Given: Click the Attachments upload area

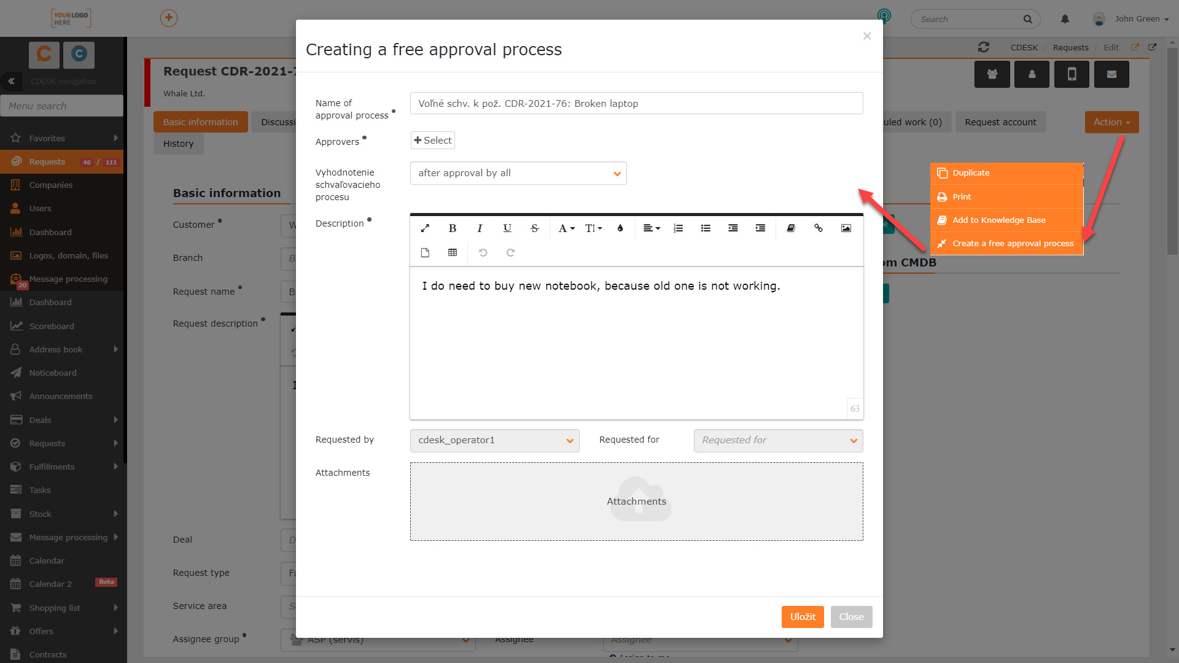Looking at the screenshot, I should click(x=637, y=502).
